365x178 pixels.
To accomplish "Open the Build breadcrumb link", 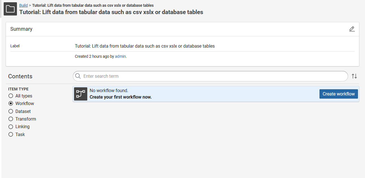I will [23, 5].
